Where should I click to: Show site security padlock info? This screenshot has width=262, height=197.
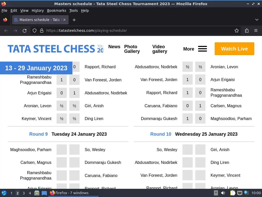pos(42,31)
